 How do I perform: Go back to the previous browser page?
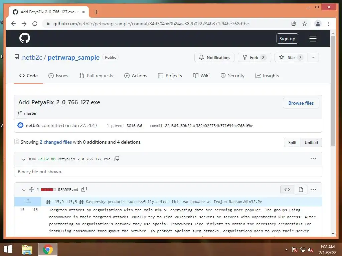tap(13, 24)
